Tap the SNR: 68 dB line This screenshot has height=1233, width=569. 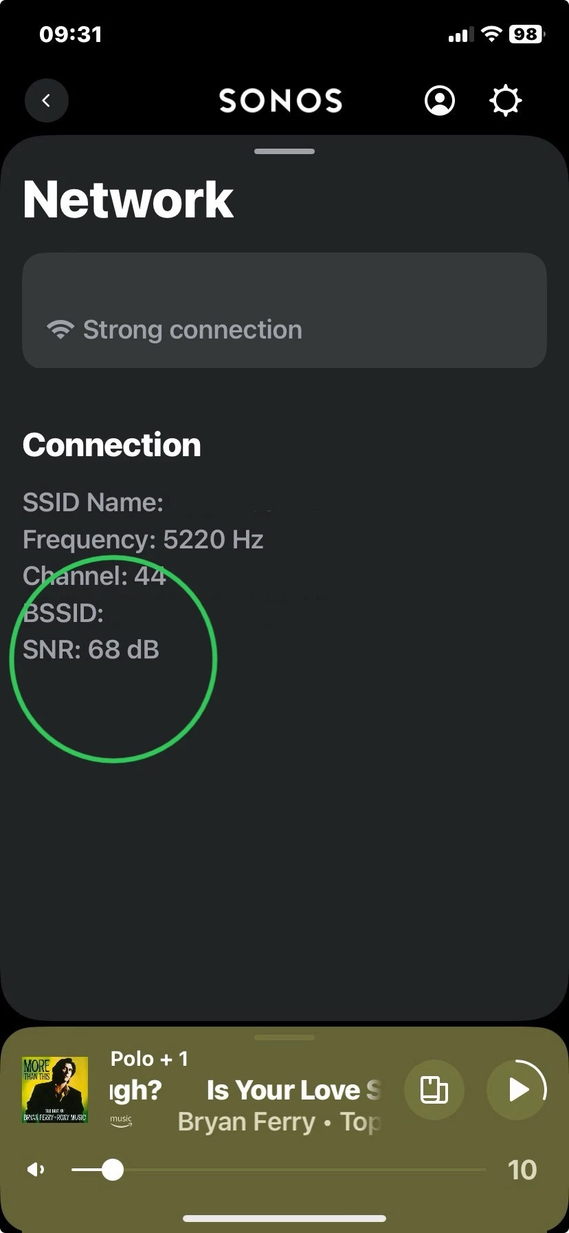tap(91, 650)
